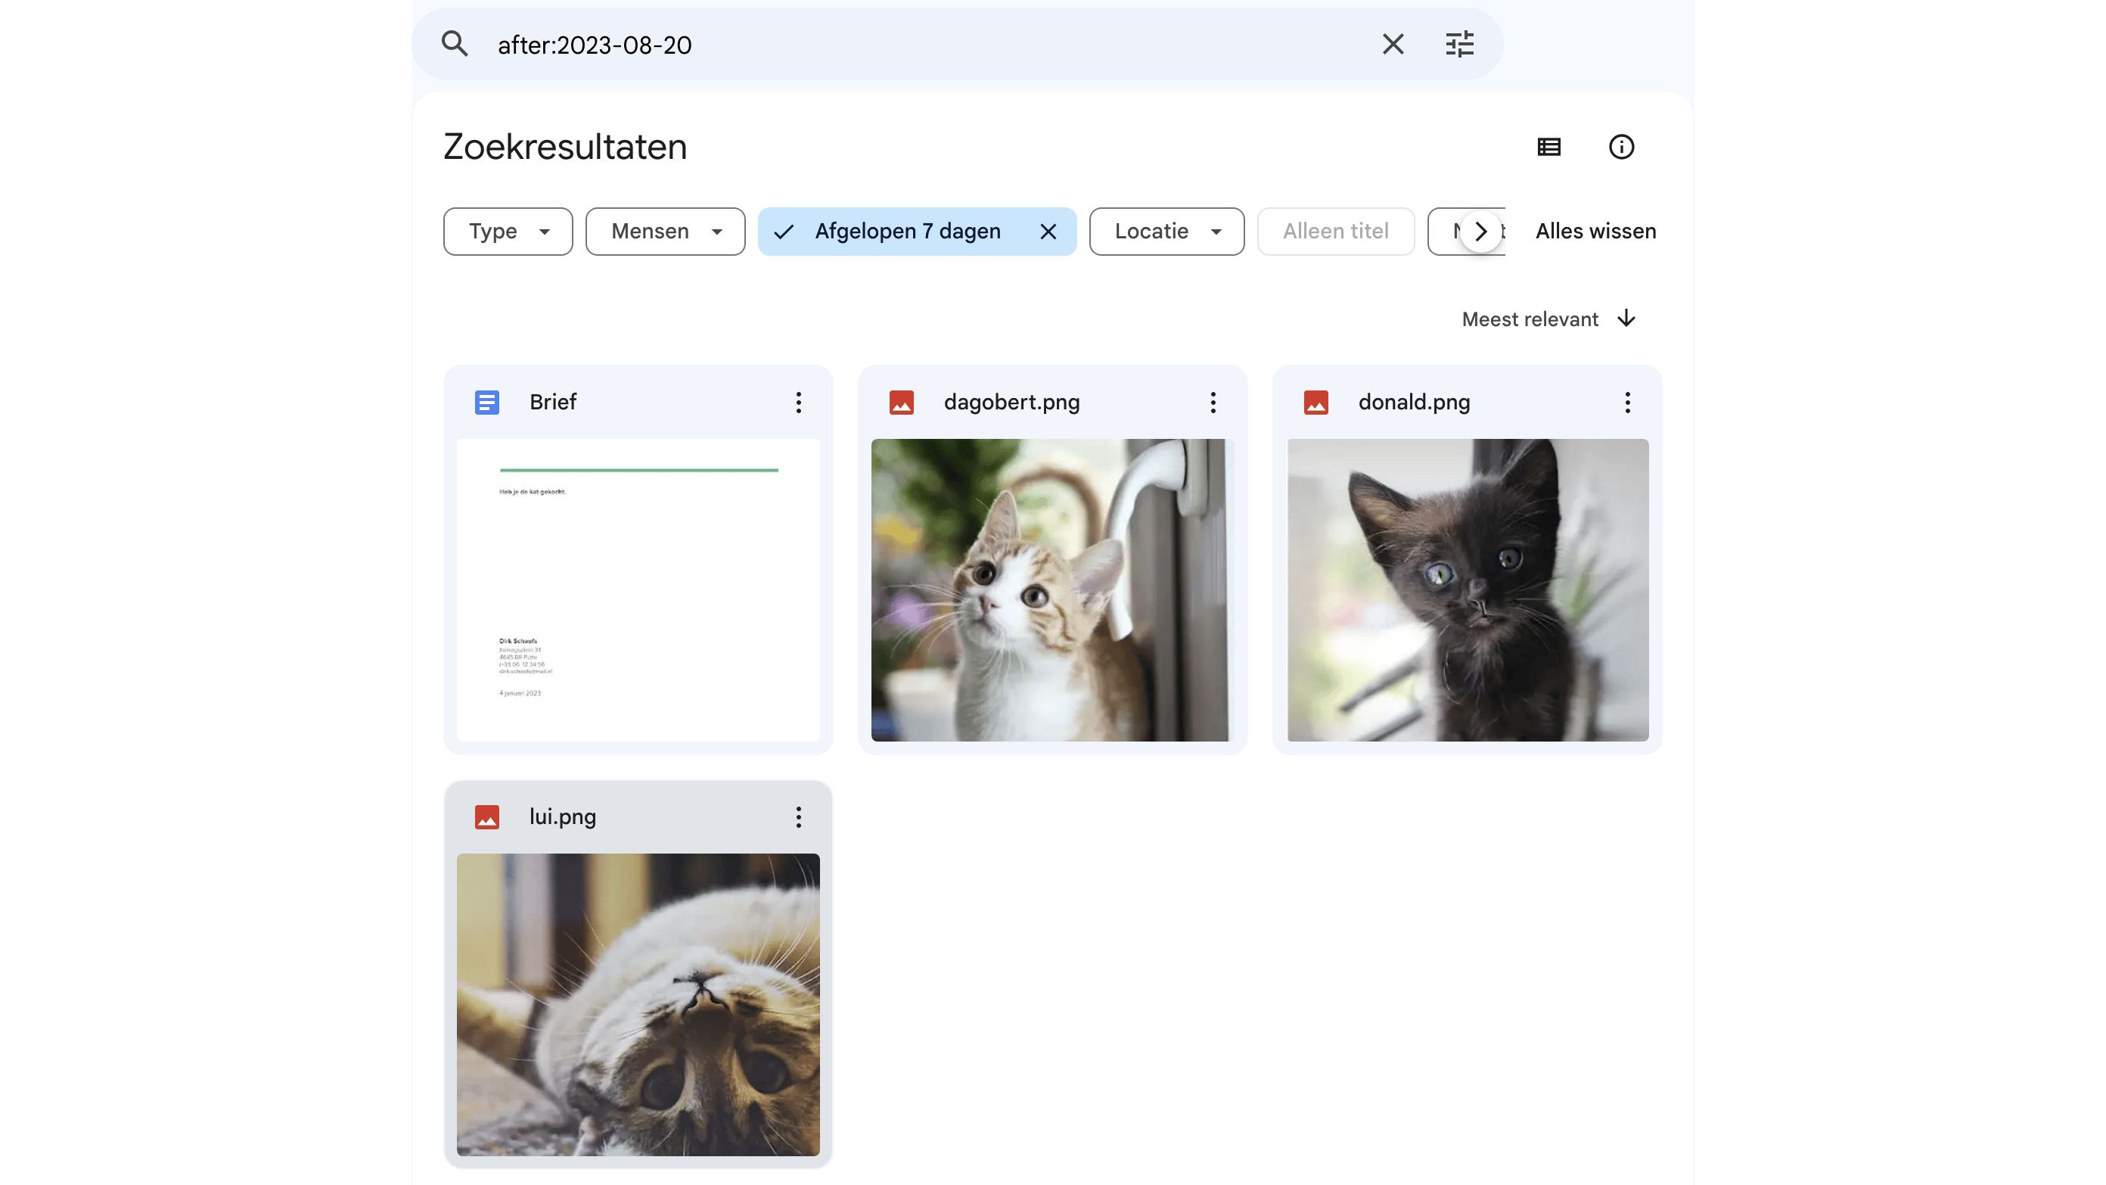Click Alles wissen to clear filters
The width and height of the screenshot is (2106, 1185).
tap(1595, 232)
